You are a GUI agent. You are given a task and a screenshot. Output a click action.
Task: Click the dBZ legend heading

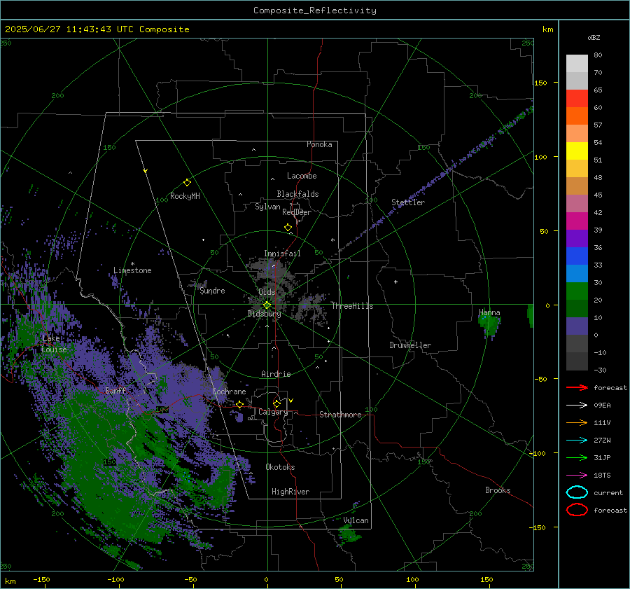pos(594,38)
